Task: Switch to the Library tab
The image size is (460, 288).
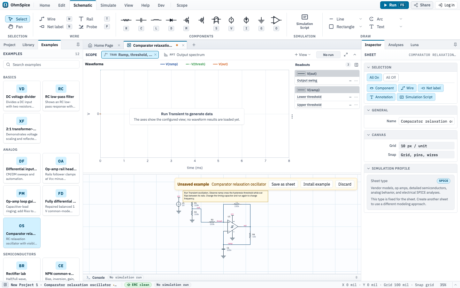Action: 28,45
